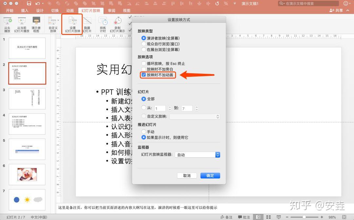354x220 pixels.
Task: Open the 视图 tab
Action: [127, 10]
